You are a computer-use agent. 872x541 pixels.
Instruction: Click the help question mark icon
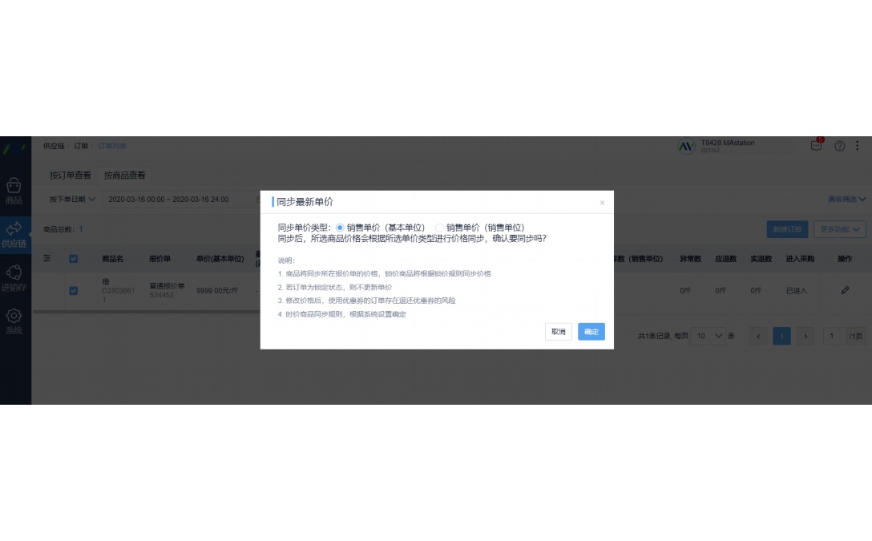click(x=839, y=146)
